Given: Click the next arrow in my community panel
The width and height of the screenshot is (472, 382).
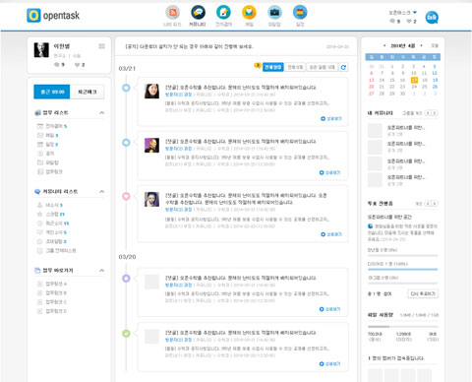Looking at the screenshot, I should pos(435,113).
